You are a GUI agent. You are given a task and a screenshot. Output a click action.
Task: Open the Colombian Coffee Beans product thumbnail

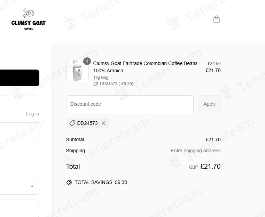click(77, 71)
